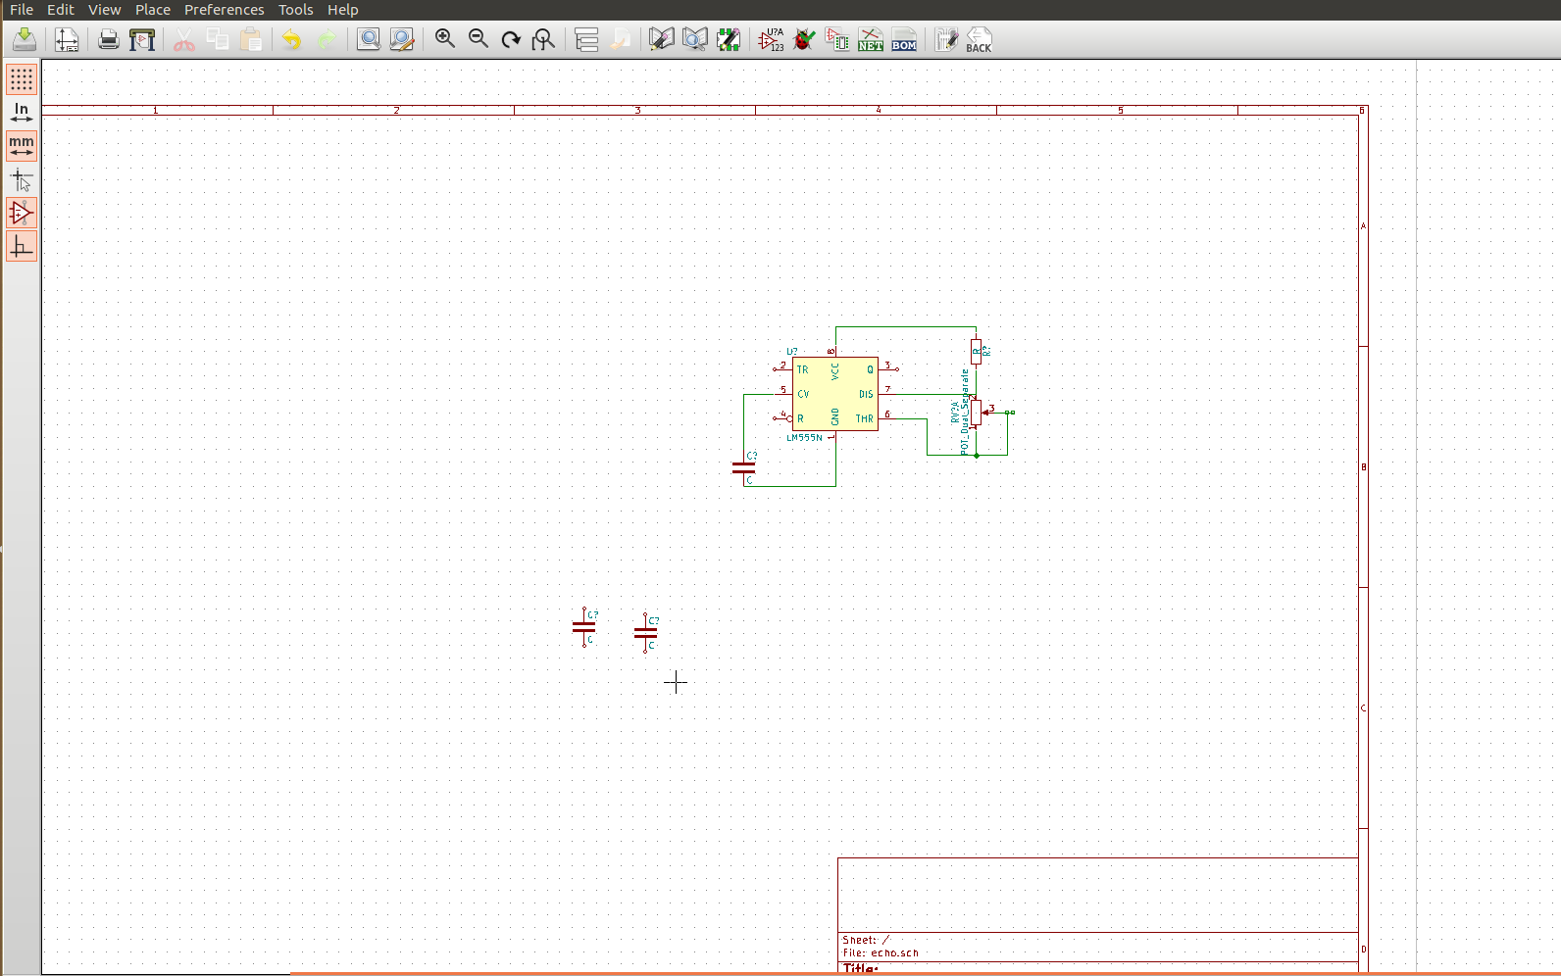Open the library browser
Image resolution: width=1561 pixels, height=976 pixels.
click(x=695, y=39)
